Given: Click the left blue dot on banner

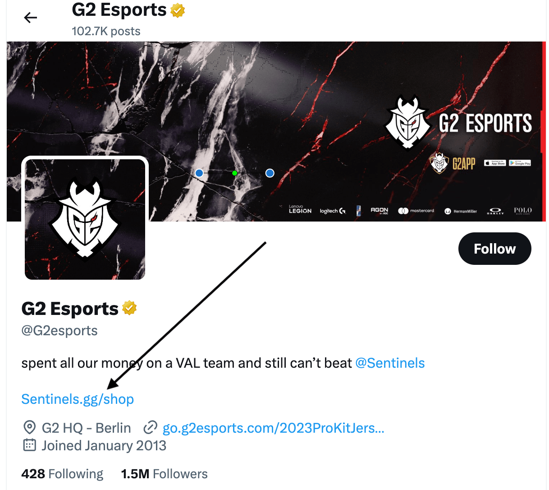Looking at the screenshot, I should (199, 173).
